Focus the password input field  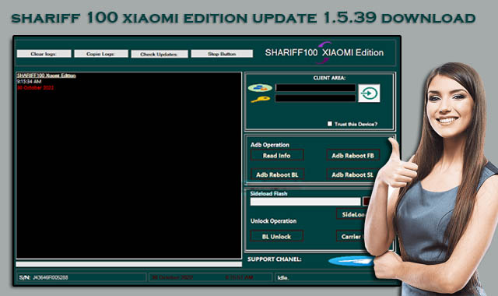(x=315, y=98)
